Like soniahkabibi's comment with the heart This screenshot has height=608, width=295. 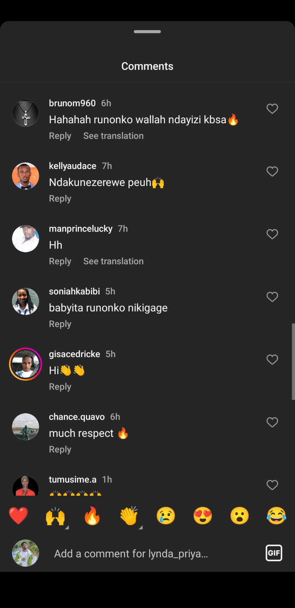[272, 297]
